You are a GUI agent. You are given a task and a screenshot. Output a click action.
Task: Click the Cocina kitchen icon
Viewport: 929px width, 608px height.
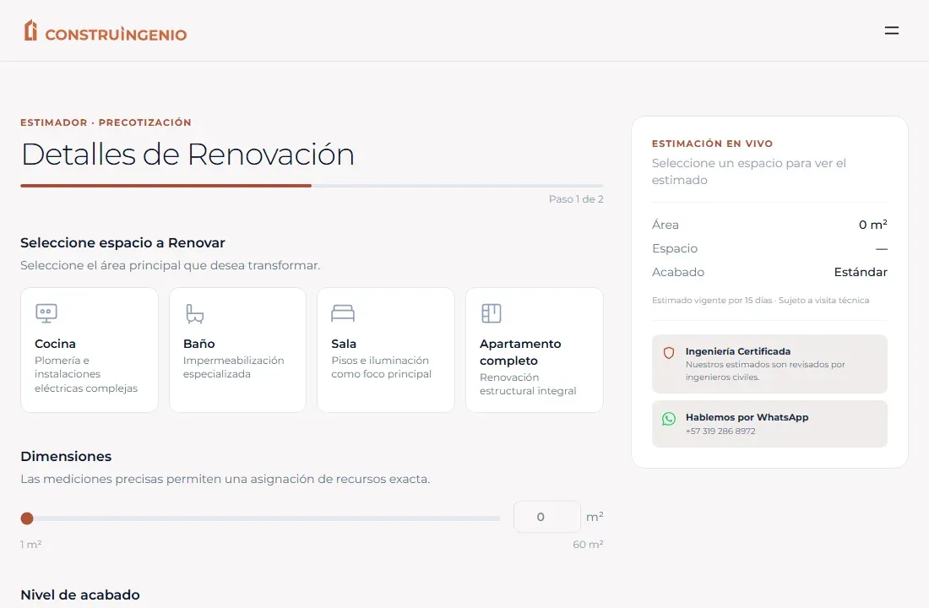(46, 313)
